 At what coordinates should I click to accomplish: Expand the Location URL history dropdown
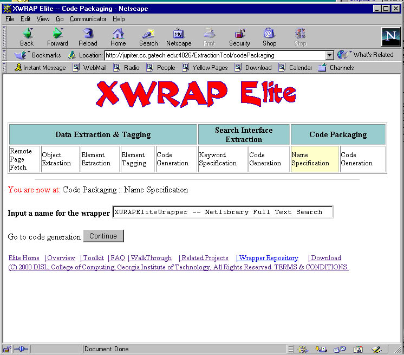click(329, 55)
